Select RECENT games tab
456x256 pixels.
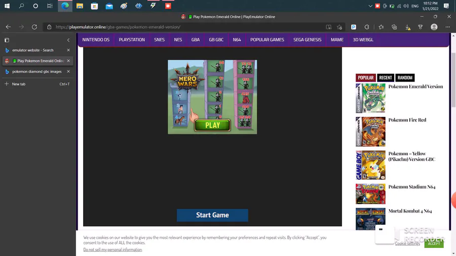point(386,78)
